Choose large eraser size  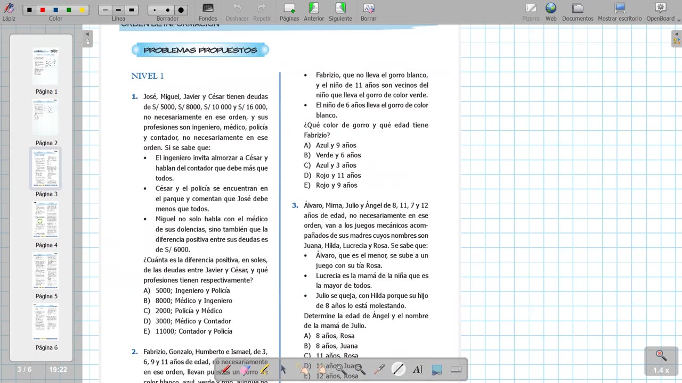[181, 10]
